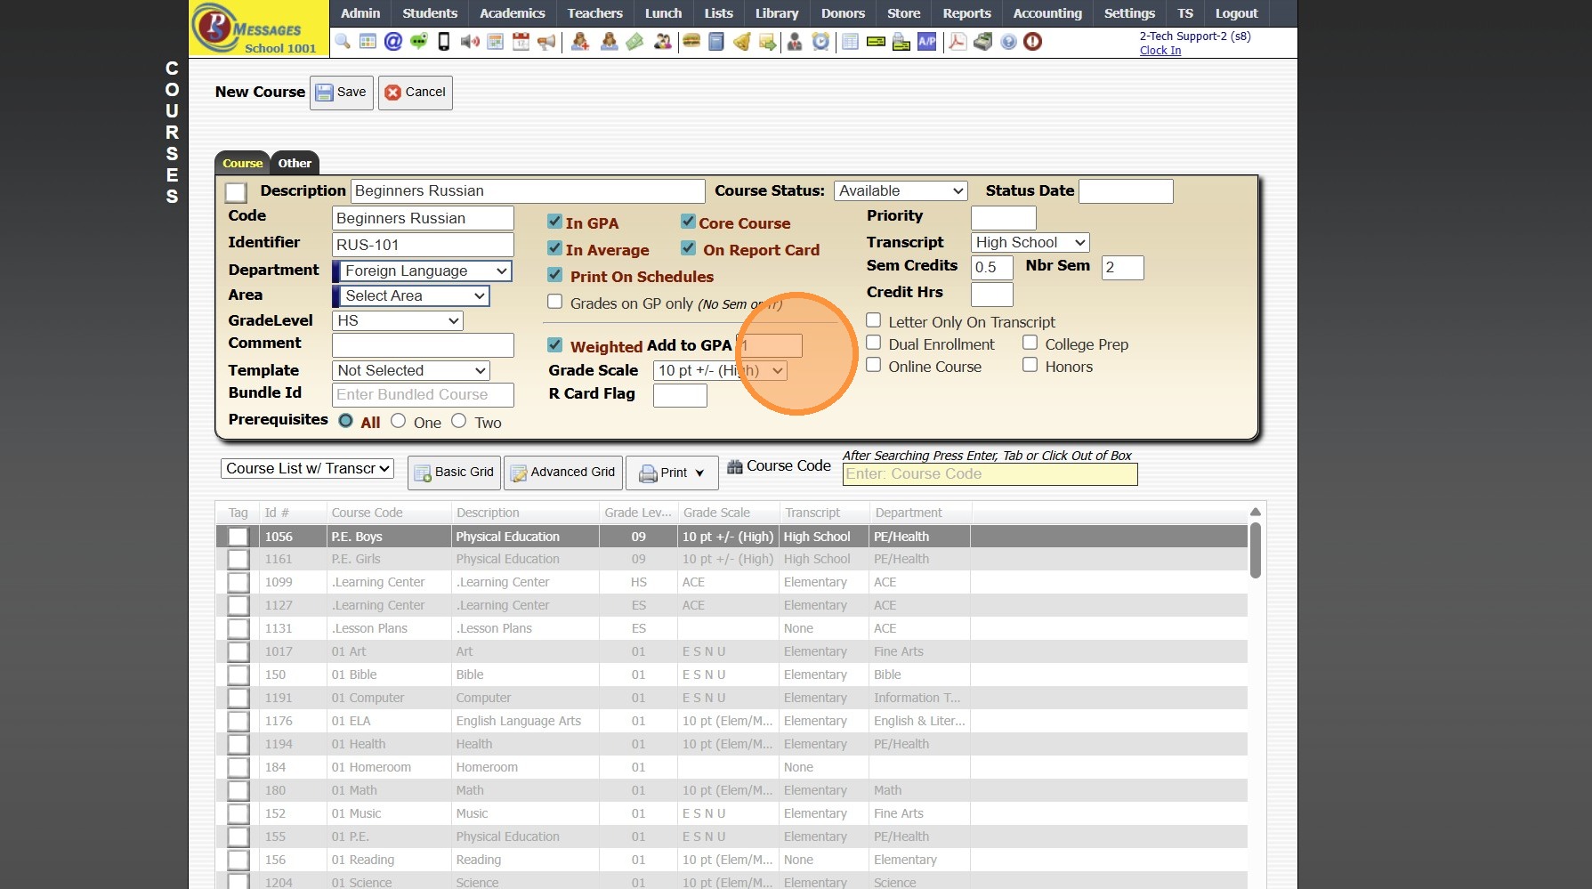Open the email @ icon

(392, 42)
